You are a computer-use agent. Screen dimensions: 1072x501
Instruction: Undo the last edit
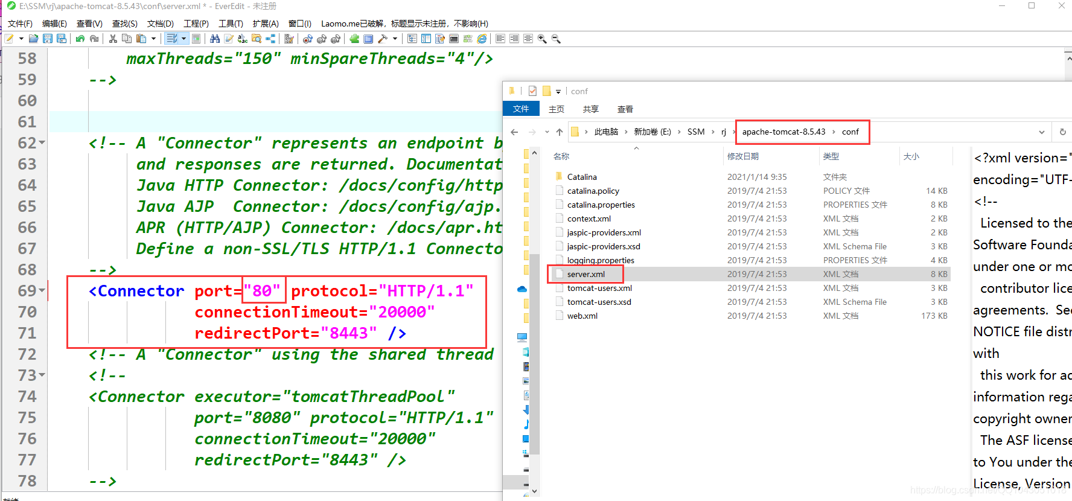click(80, 39)
